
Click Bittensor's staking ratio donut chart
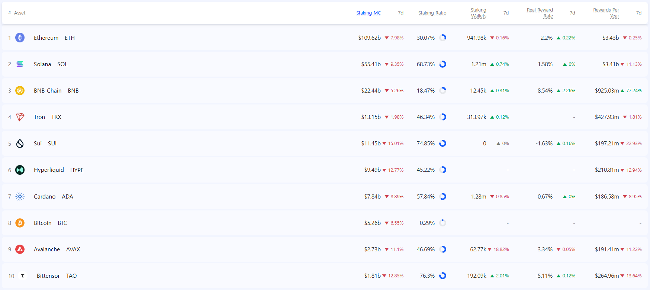click(x=443, y=275)
